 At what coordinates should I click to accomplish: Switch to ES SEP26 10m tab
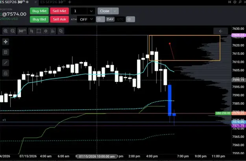point(53,2)
